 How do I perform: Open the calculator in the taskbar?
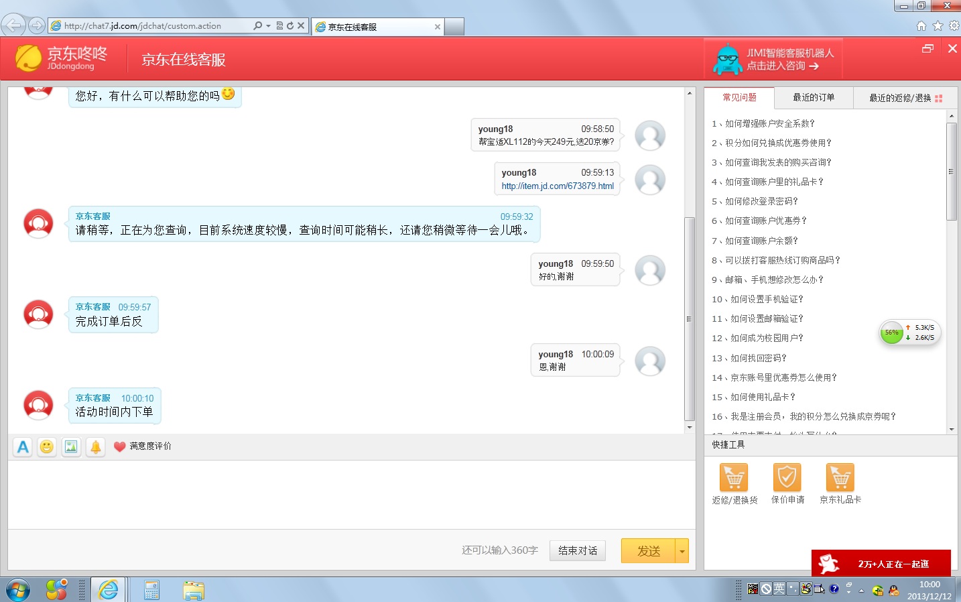151,590
